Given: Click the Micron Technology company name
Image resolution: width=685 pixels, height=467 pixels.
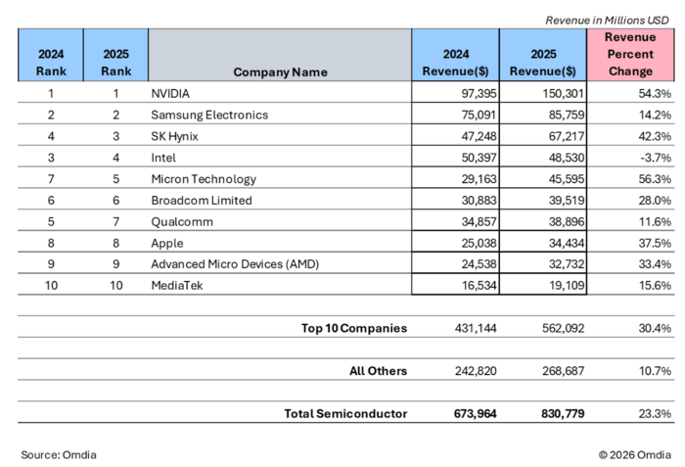Looking at the screenshot, I should [x=204, y=179].
